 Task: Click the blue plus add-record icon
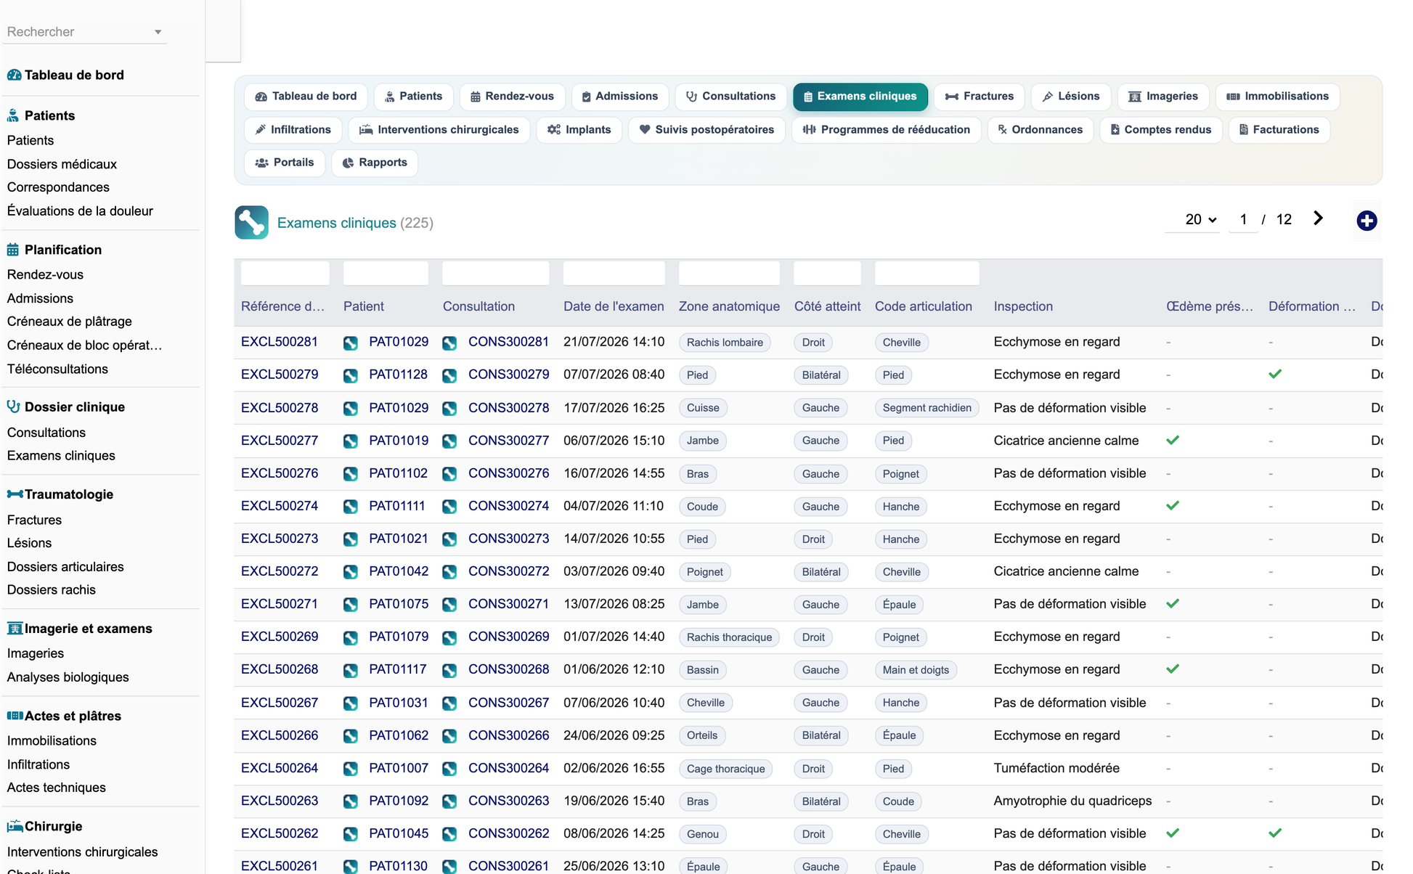point(1367,221)
